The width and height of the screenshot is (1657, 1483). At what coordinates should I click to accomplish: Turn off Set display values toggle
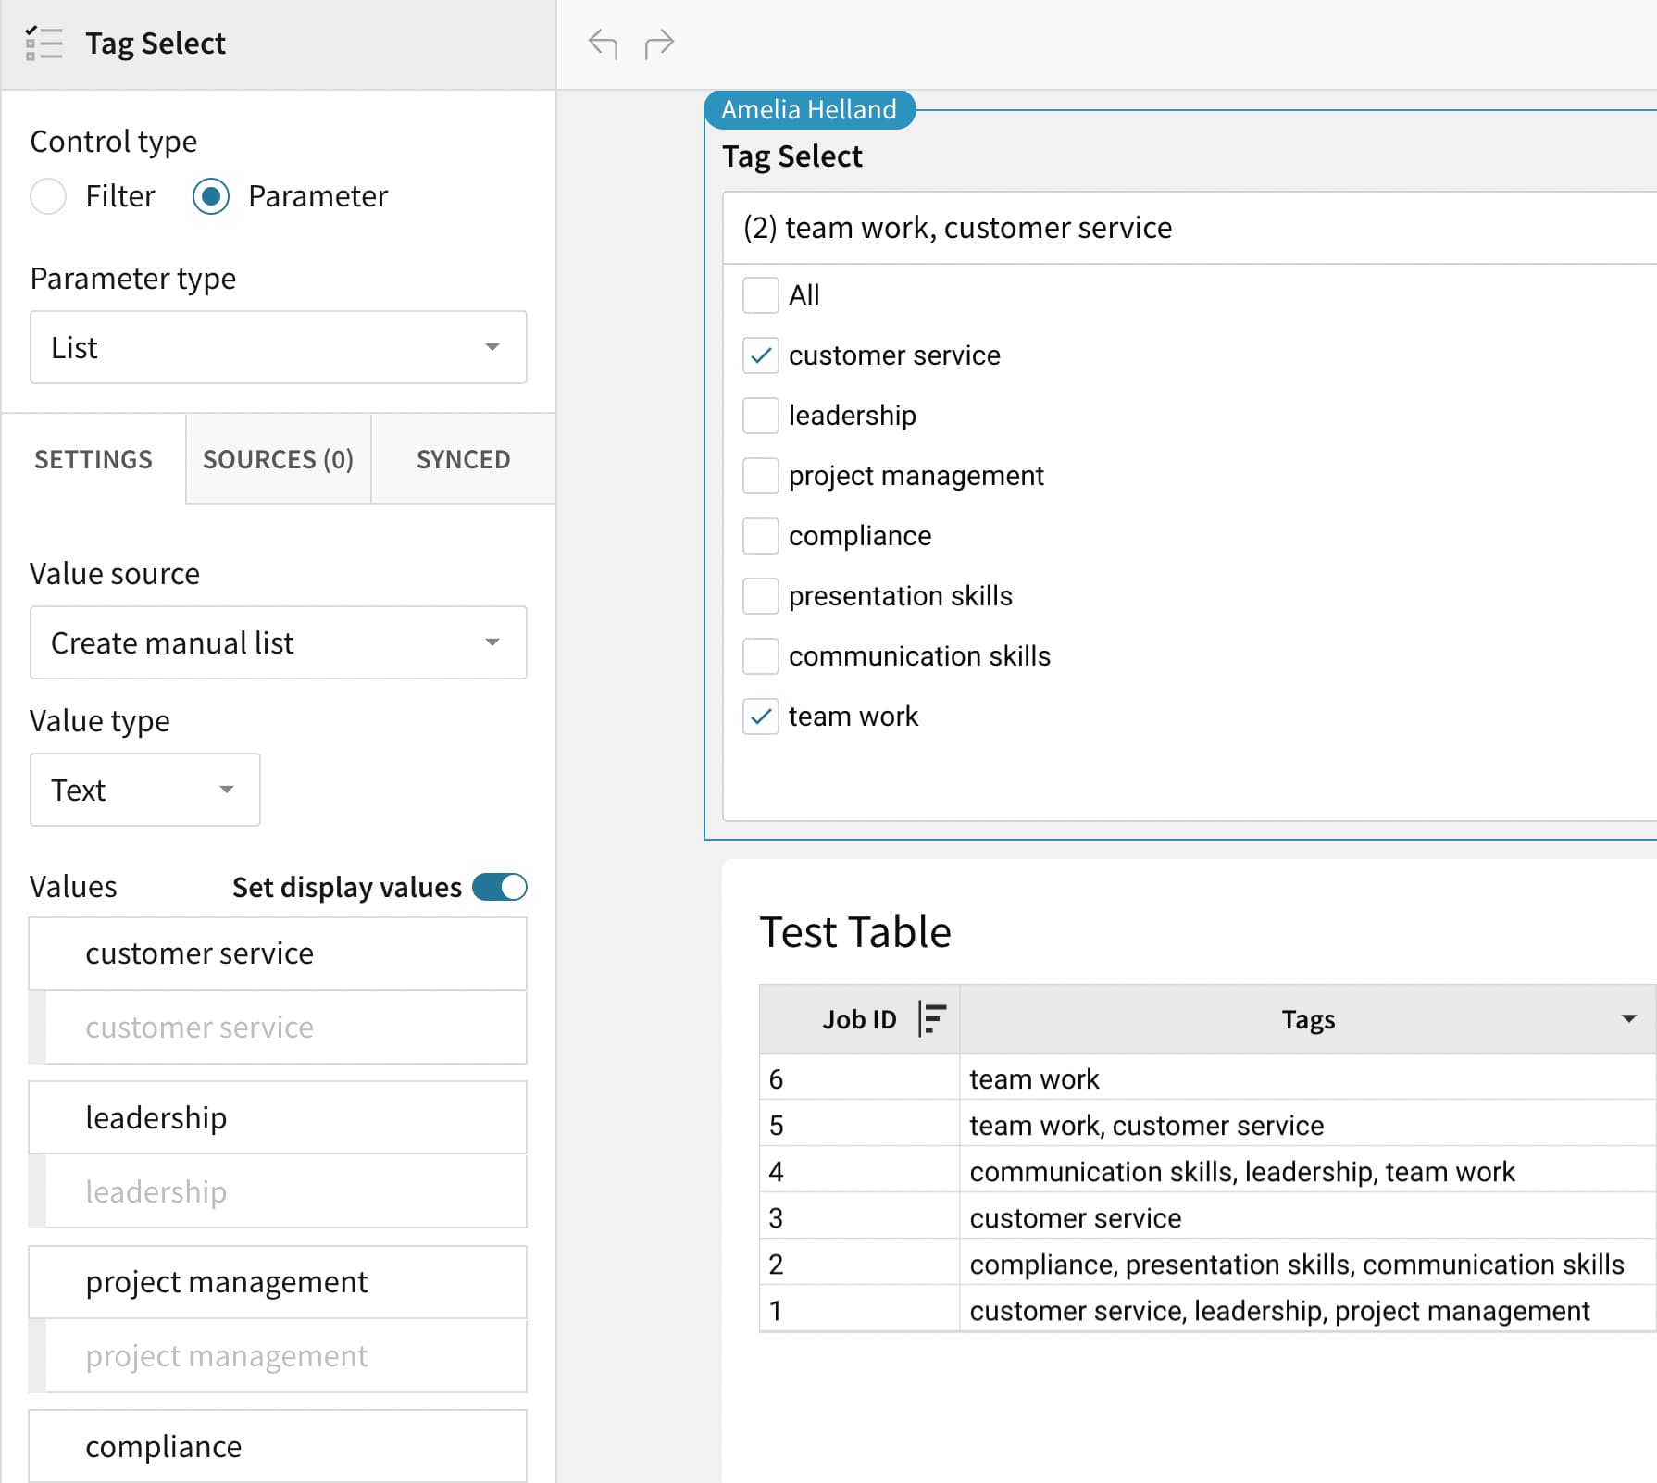click(x=500, y=887)
